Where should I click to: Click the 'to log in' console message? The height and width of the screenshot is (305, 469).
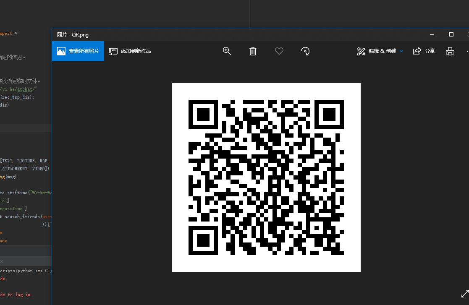click(16, 295)
